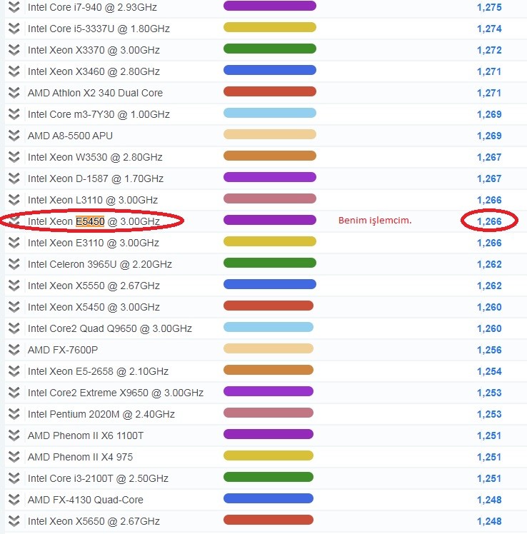
Task: Open the Intel Xeon E3110 @ 3.00GHz link
Action: 94,243
